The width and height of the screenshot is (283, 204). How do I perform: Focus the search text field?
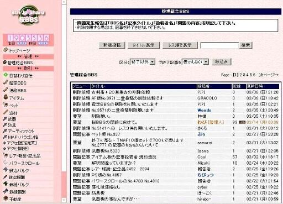[219, 45]
